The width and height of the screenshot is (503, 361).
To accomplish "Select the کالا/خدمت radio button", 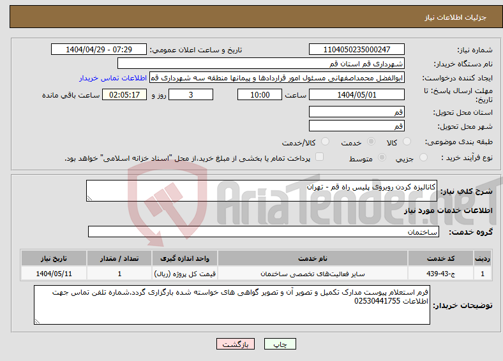I will (x=326, y=142).
